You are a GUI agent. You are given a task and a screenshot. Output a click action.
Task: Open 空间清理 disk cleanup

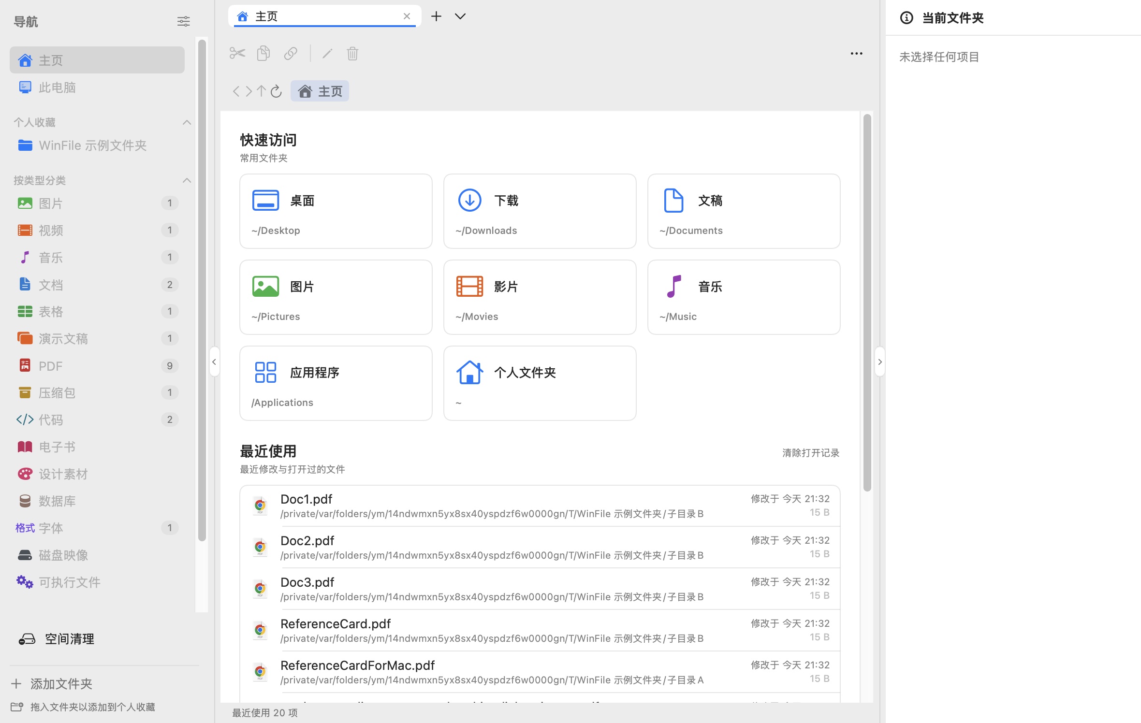click(56, 639)
